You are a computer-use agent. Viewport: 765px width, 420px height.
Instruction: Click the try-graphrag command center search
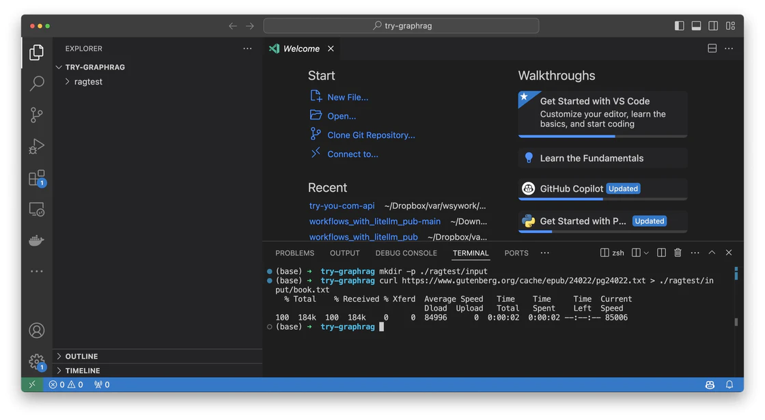401,26
